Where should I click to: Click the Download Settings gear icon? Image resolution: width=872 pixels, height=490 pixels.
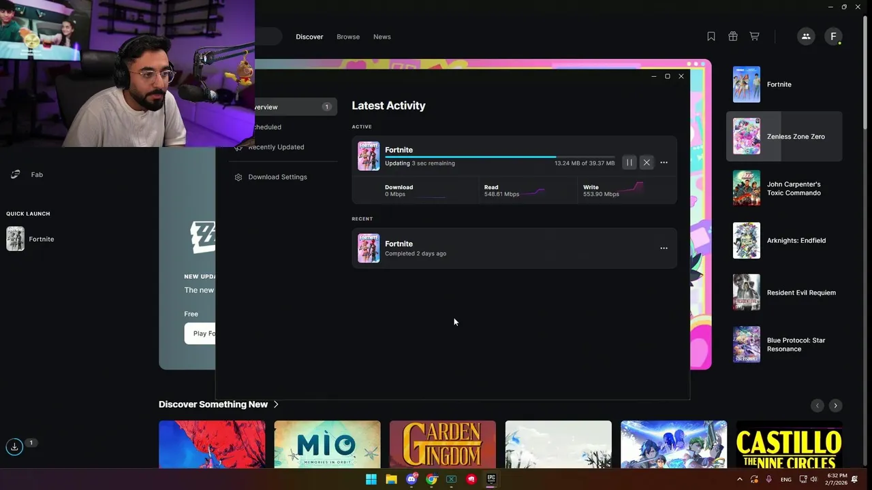[x=238, y=177]
